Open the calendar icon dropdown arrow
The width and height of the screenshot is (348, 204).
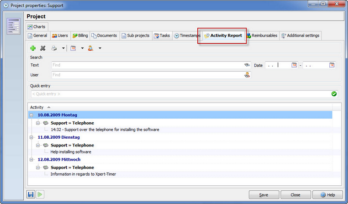[82, 48]
